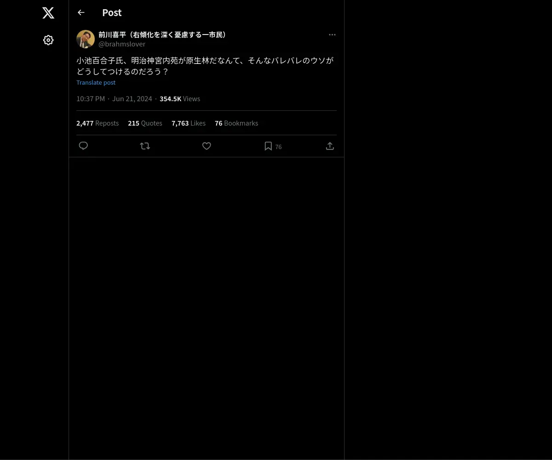The height and width of the screenshot is (460, 552).
Task: Click the X logo in the sidebar
Action: [48, 13]
